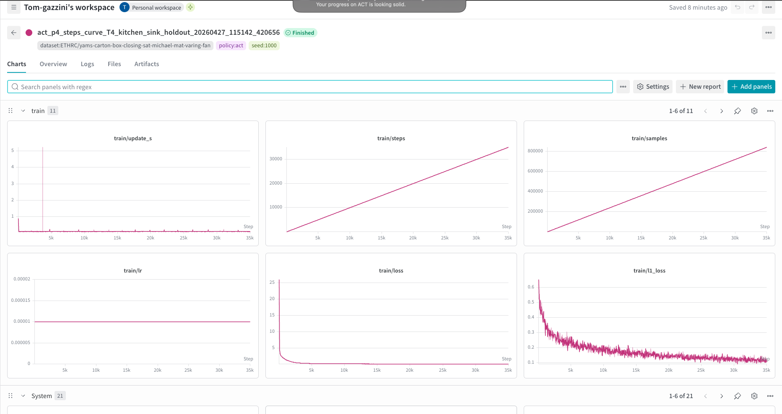Open System section gear settings
Image resolution: width=782 pixels, height=414 pixels.
[x=754, y=396]
